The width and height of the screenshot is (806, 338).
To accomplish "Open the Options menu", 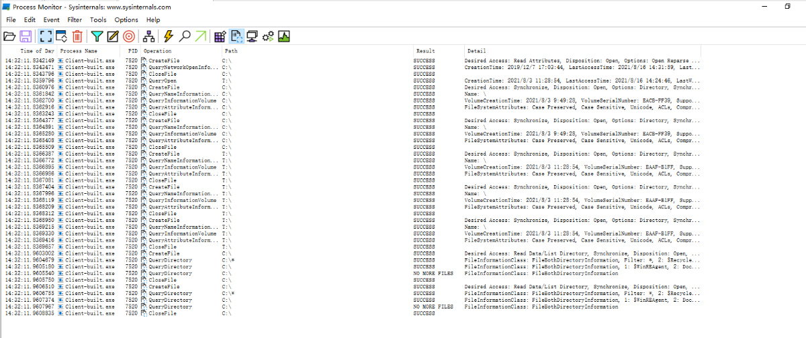I will tap(126, 20).
